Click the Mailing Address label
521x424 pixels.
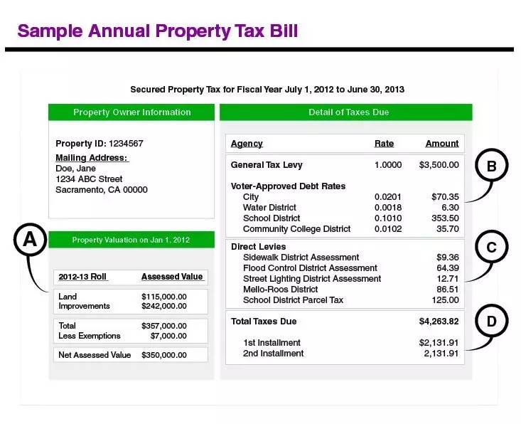point(92,158)
